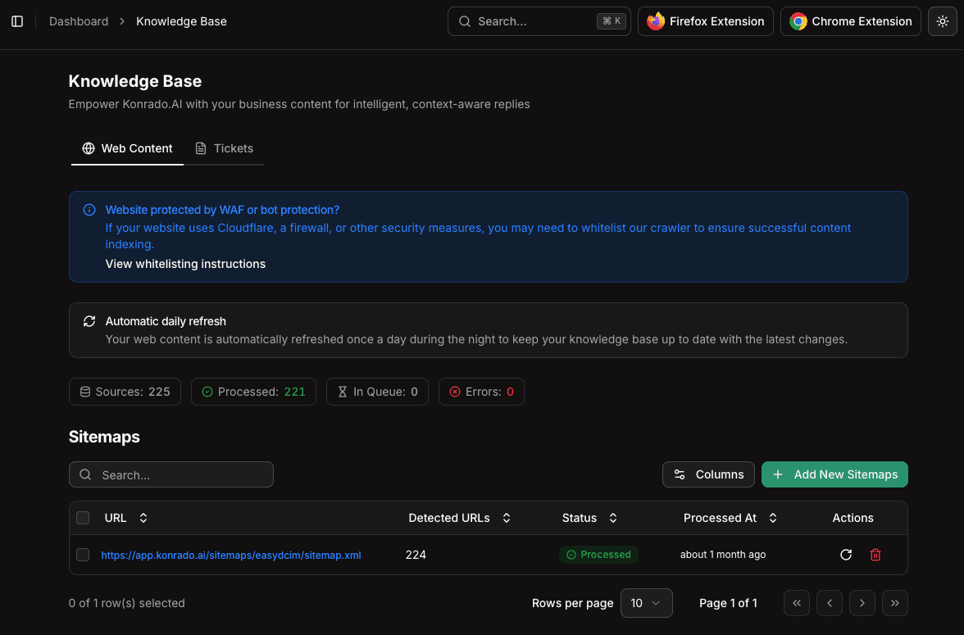Go to last page with double-right arrows
Screen dimensions: 964x635
tap(895, 603)
